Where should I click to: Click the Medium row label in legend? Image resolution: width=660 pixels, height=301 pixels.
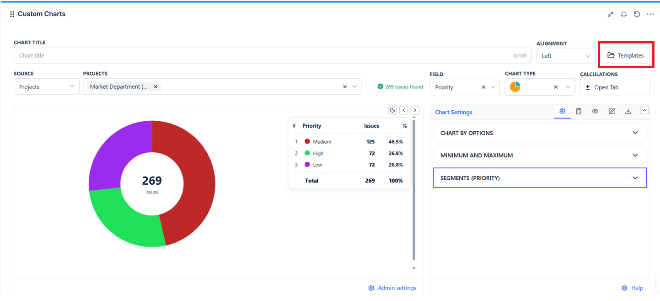click(x=322, y=142)
